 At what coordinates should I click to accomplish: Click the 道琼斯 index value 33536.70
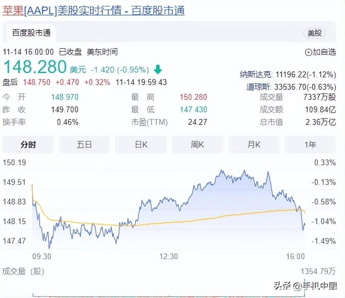tap(290, 87)
